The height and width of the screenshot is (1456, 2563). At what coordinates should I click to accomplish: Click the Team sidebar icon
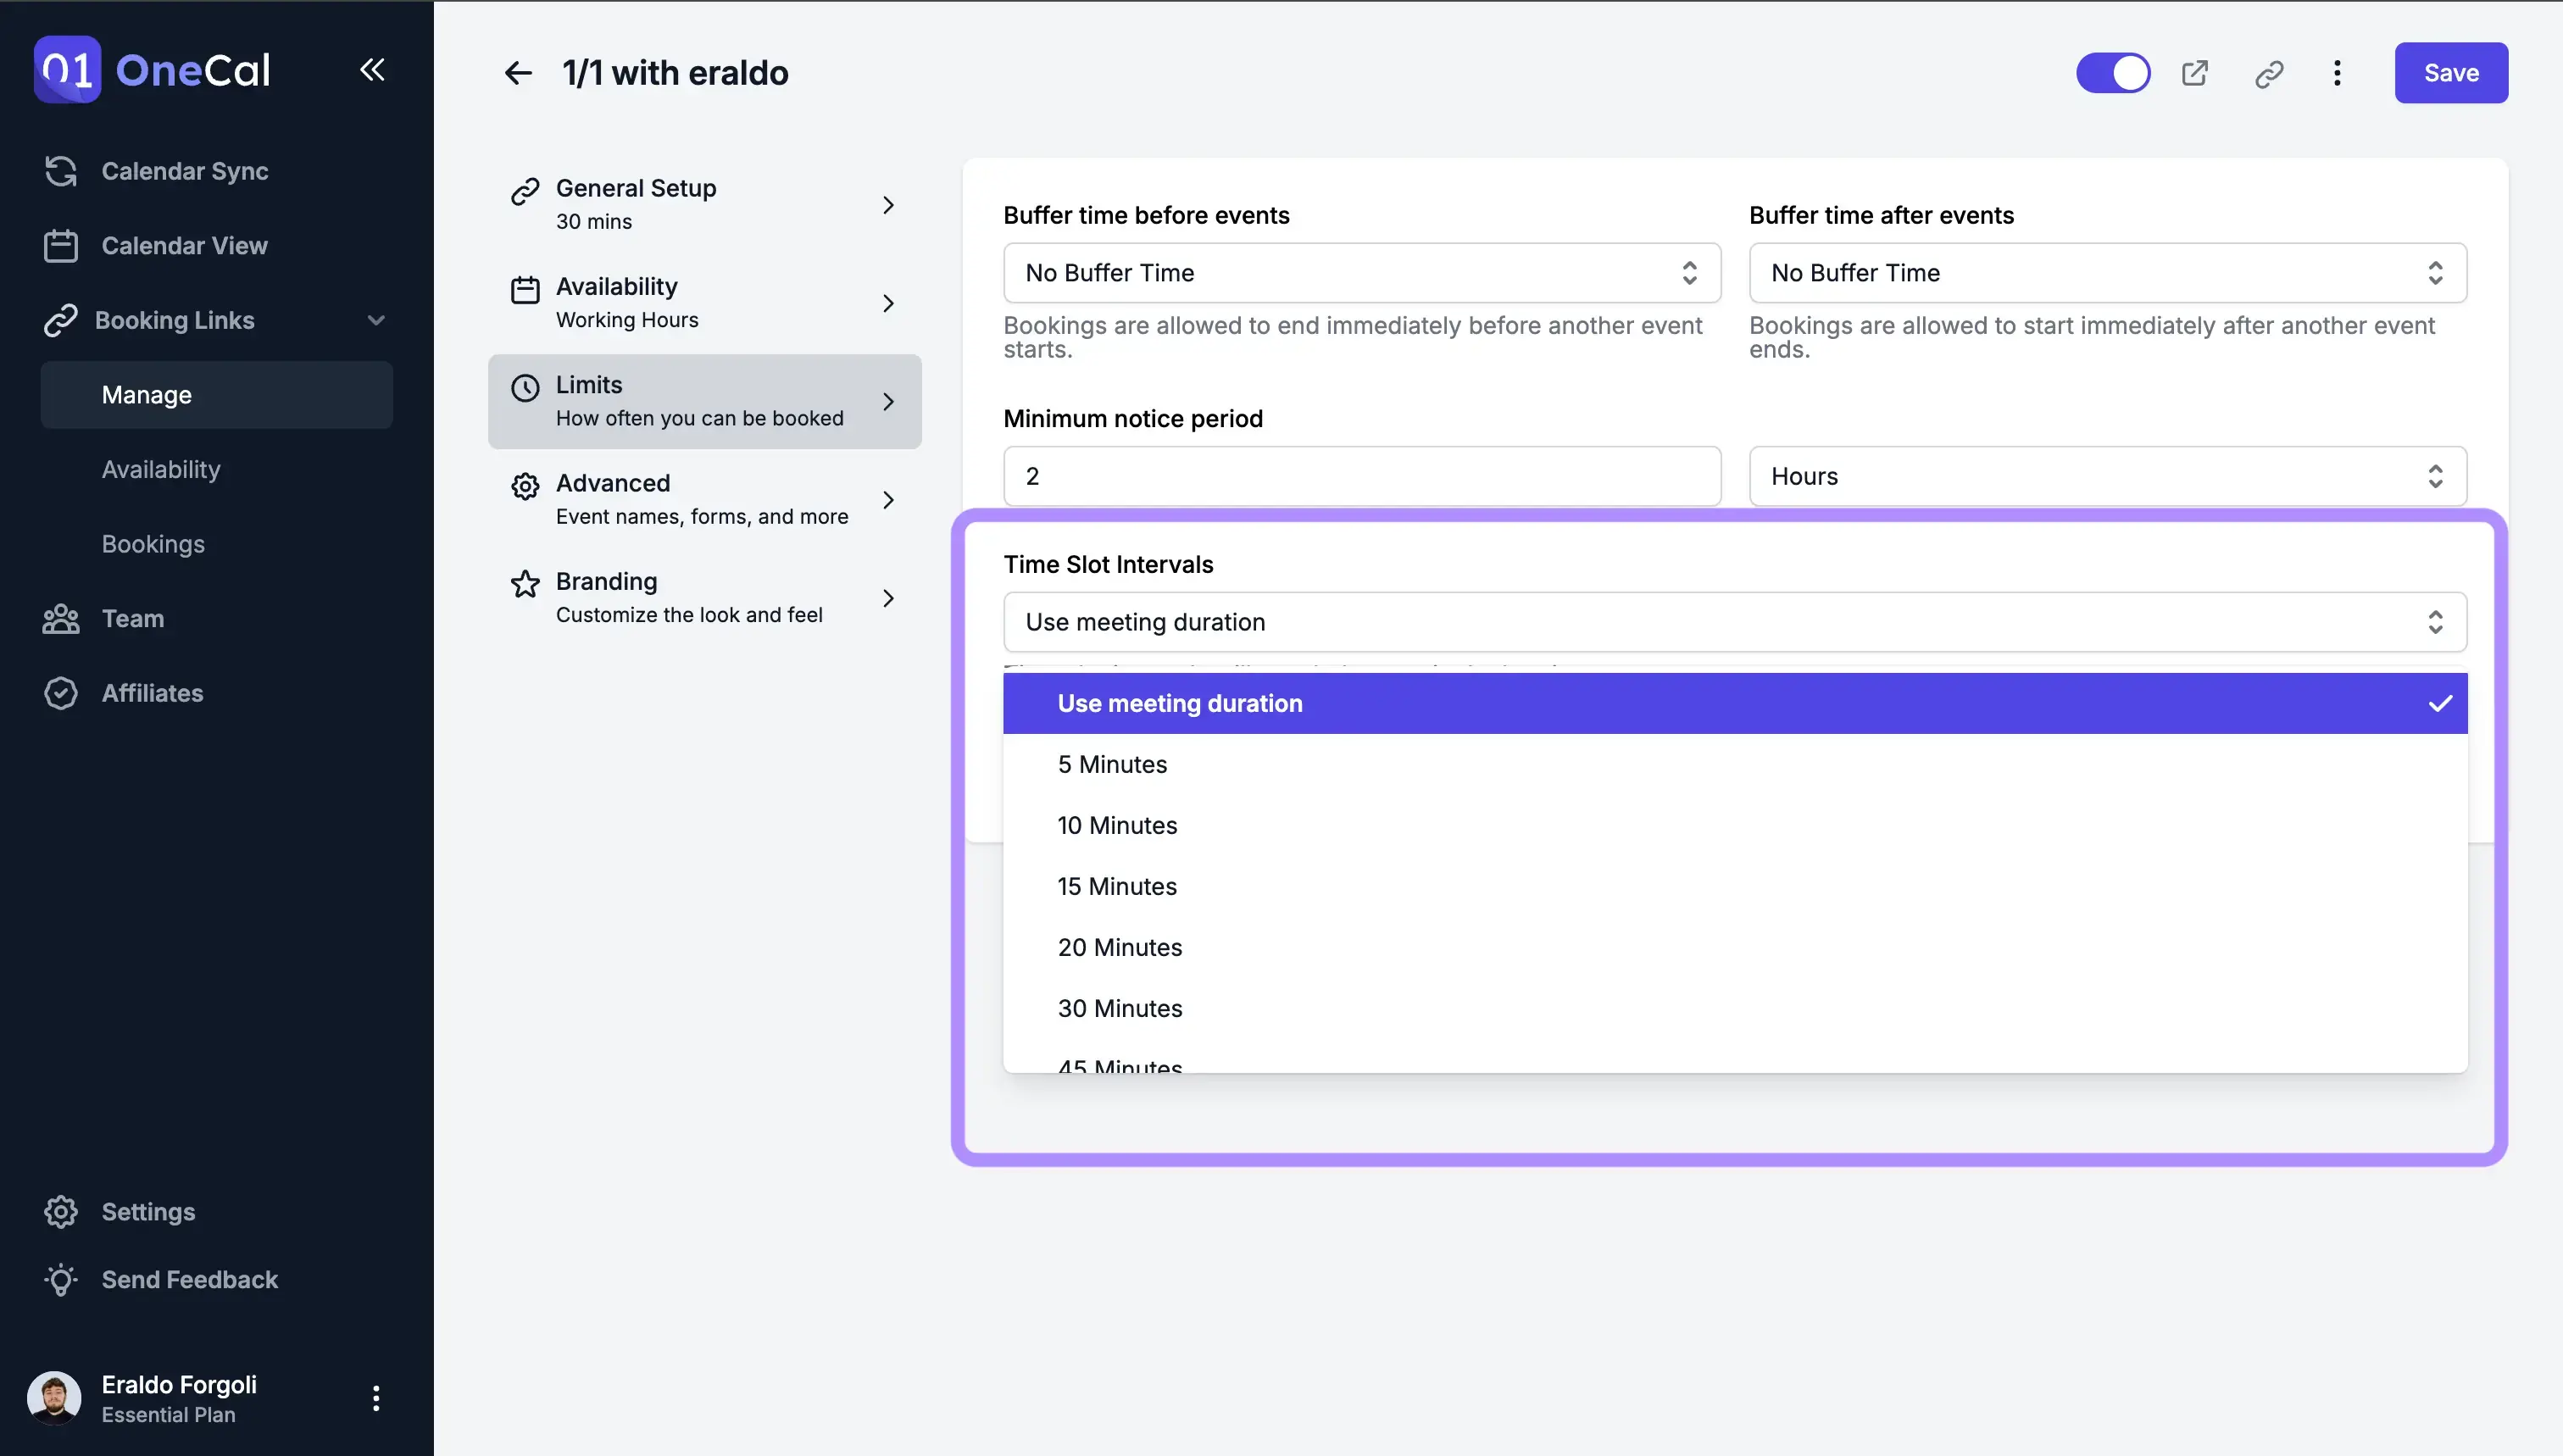click(x=60, y=618)
